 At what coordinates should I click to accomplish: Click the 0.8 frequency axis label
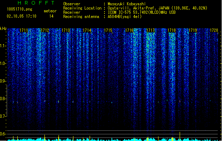click(3, 99)
